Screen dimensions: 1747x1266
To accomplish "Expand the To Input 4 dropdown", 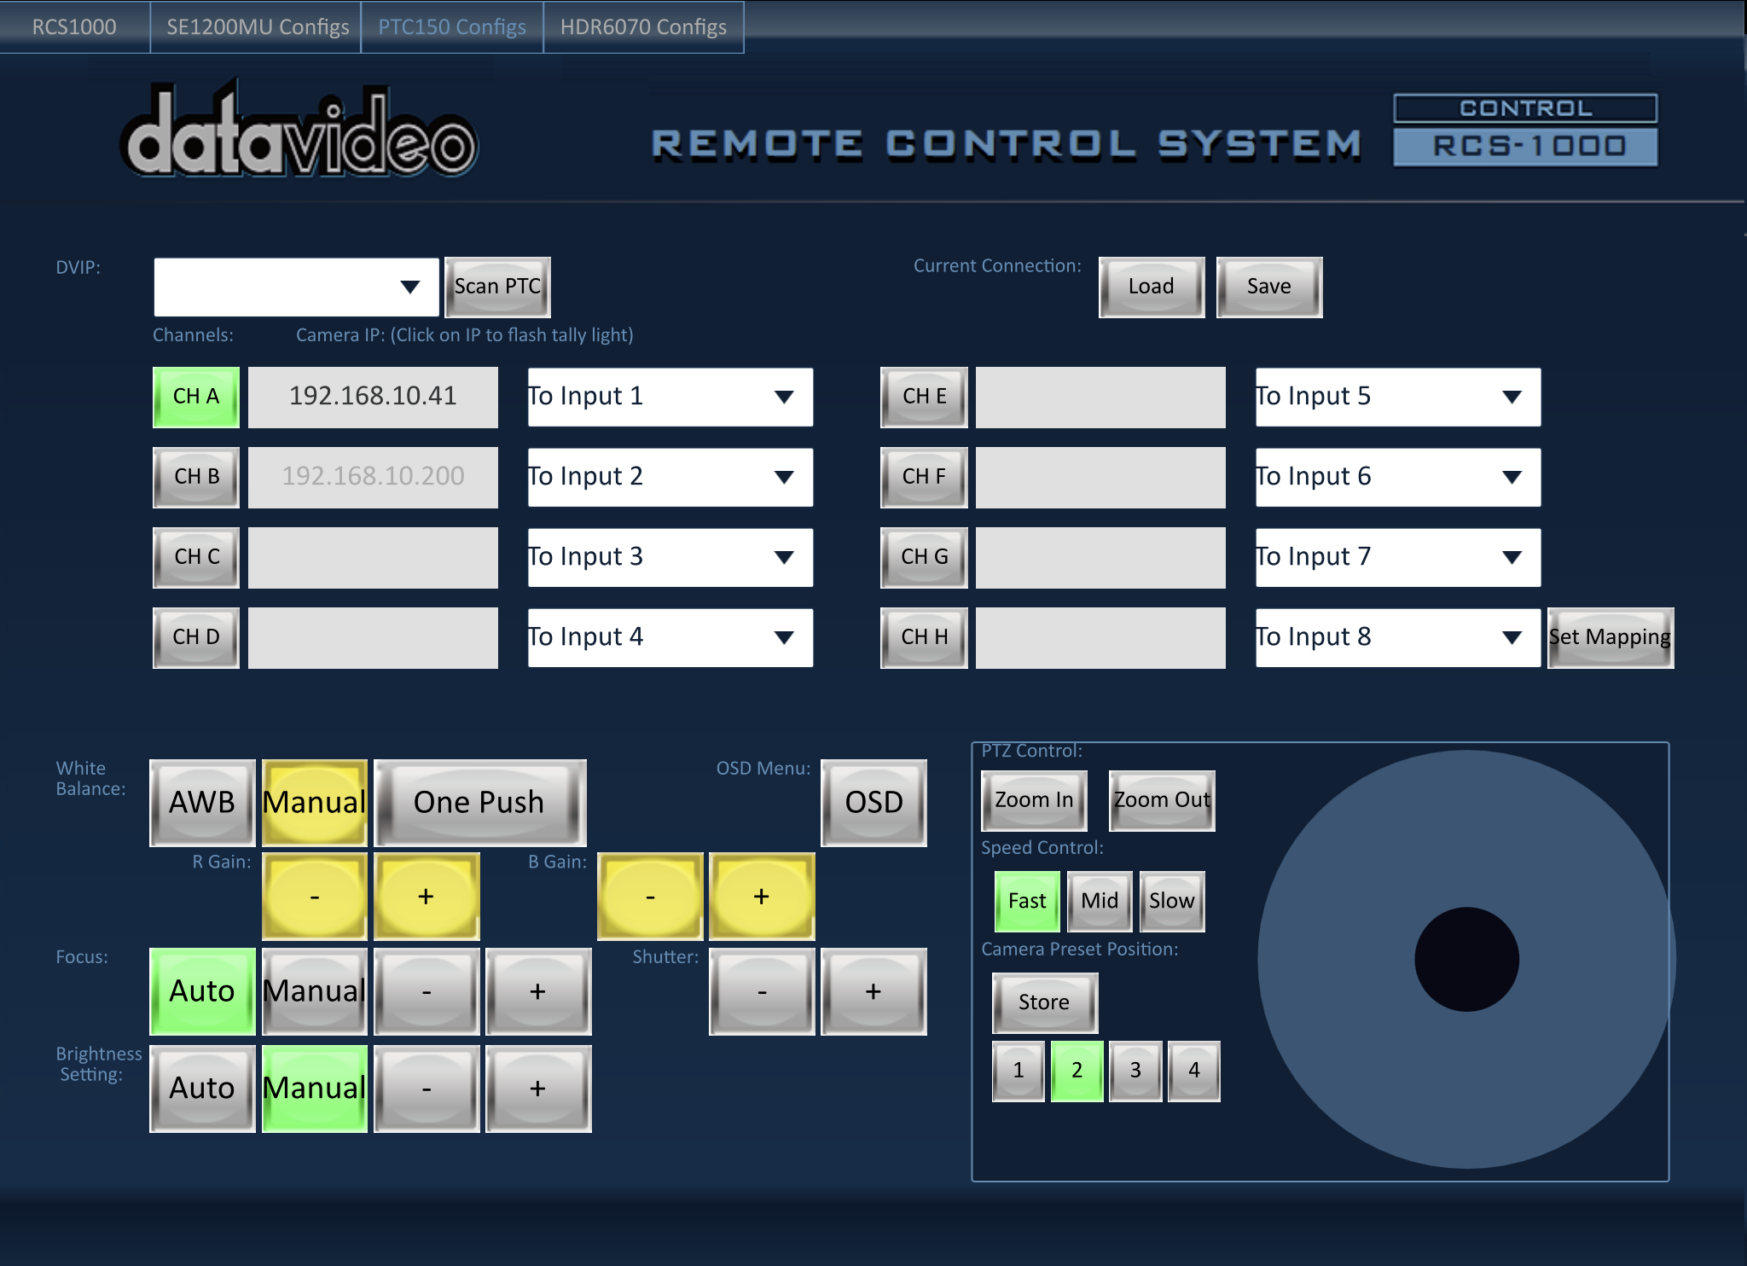I will tap(670, 637).
